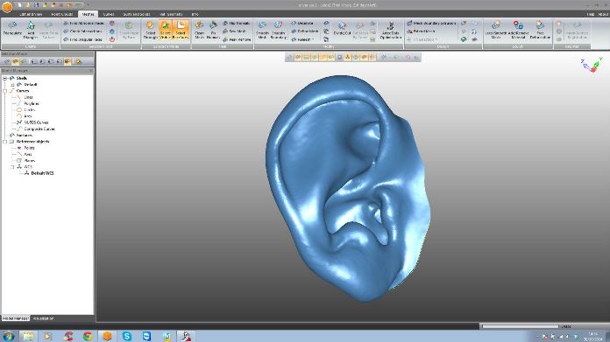Toggle the Select Through selection mode
The image size is (610, 342).
click(150, 30)
